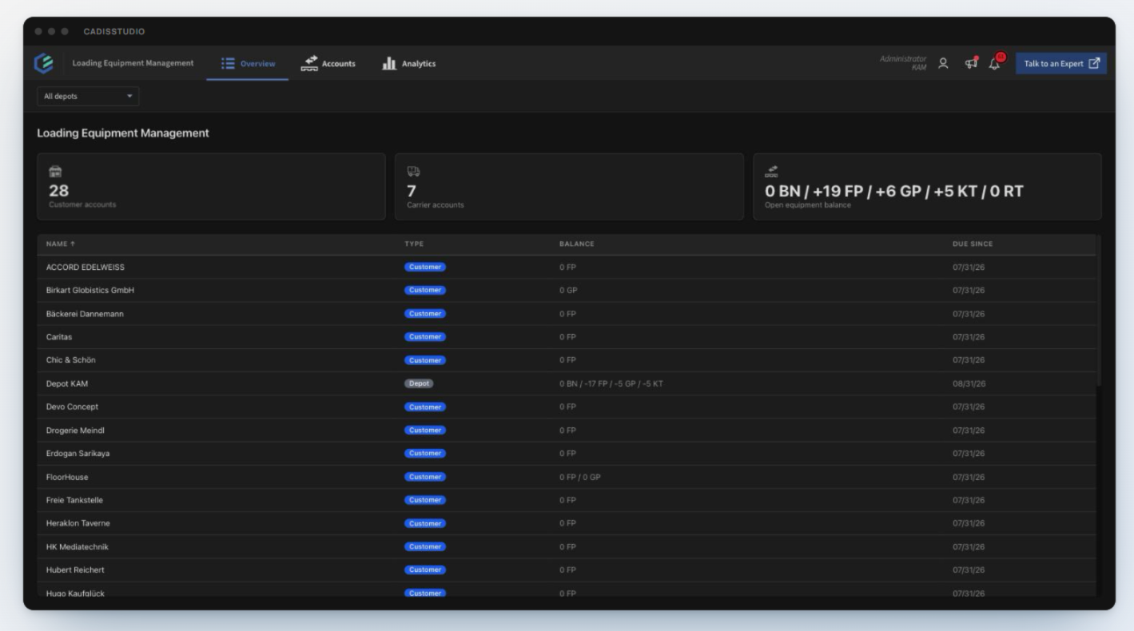The width and height of the screenshot is (1134, 631).
Task: Open the megaphone announcements icon
Action: coord(971,63)
